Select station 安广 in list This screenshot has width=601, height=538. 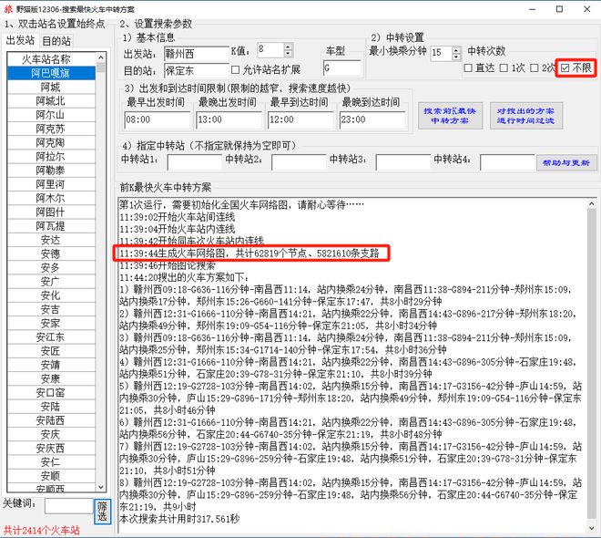pyautogui.click(x=51, y=282)
